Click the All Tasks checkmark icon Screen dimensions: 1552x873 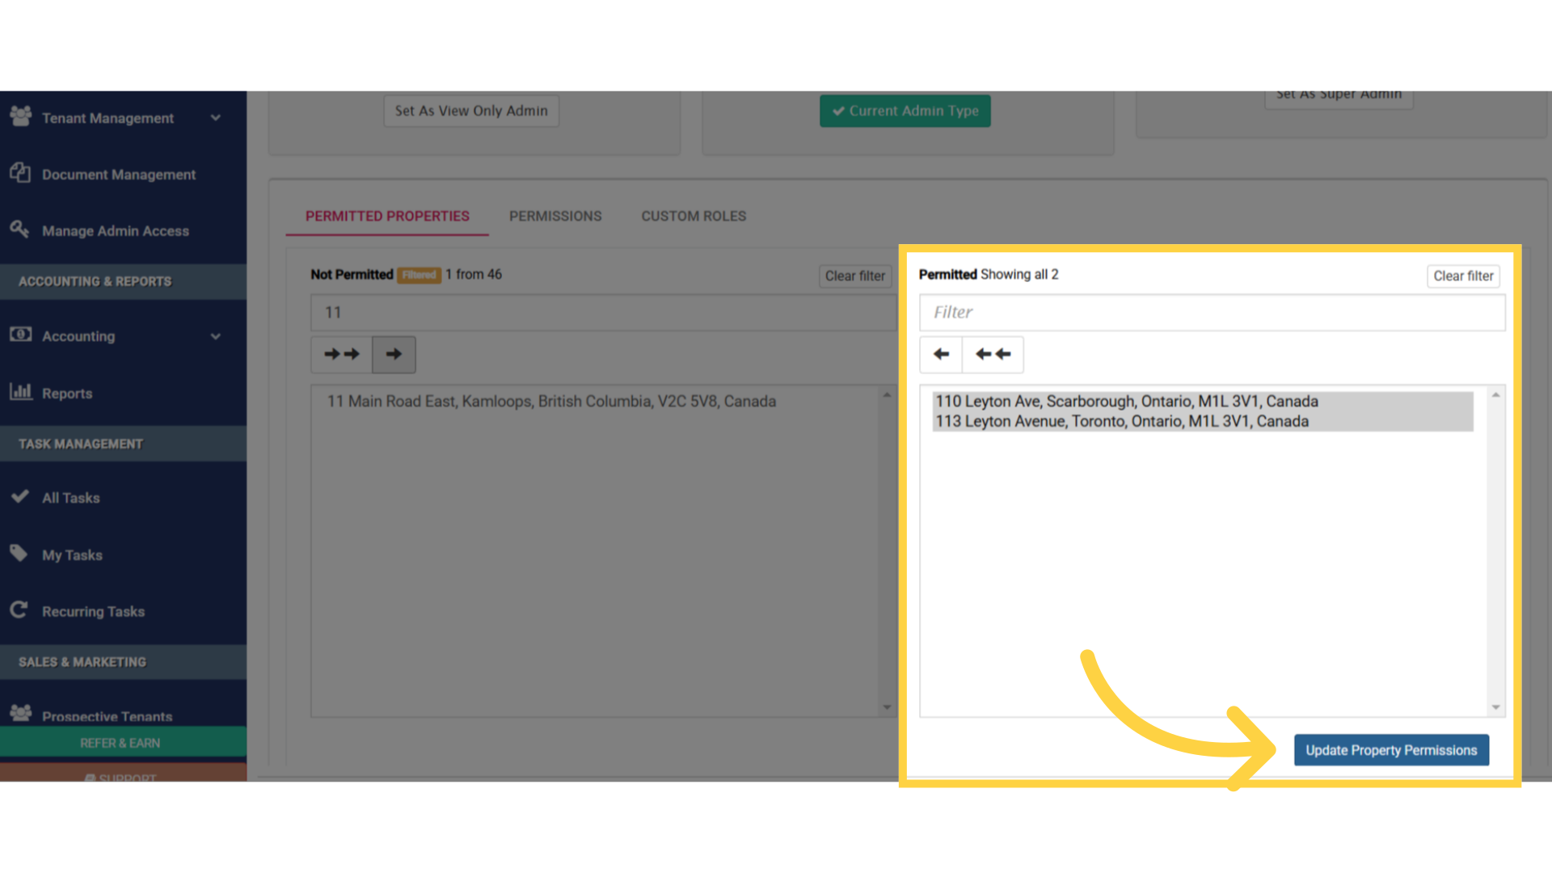tap(19, 497)
